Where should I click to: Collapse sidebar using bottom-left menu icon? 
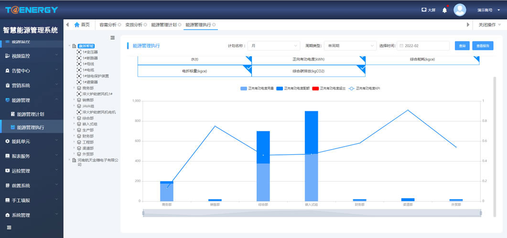tap(9, 227)
